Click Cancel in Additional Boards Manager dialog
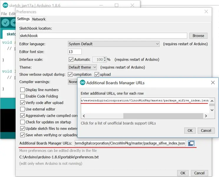Image resolution: width=219 pixels, height=177 pixels. (206, 130)
